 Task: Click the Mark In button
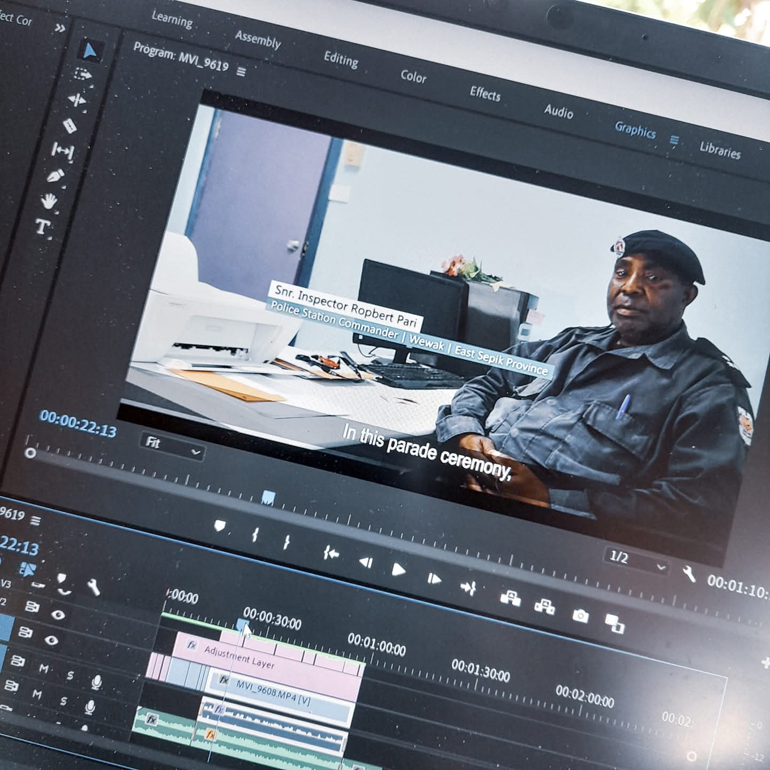[255, 534]
